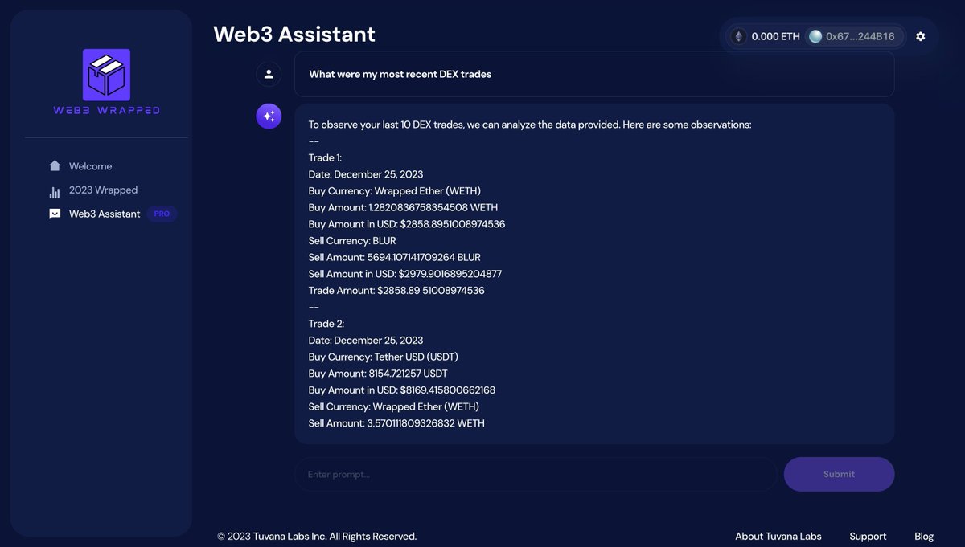Click the 2023 Wrapped bar chart icon
Image resolution: width=965 pixels, height=547 pixels.
click(55, 192)
